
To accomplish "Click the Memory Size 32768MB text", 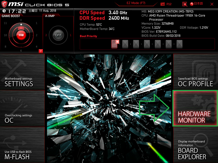I will click(x=157, y=24).
